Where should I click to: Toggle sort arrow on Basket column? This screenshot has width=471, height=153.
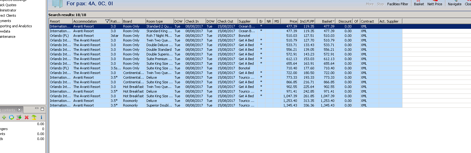tap(334, 21)
